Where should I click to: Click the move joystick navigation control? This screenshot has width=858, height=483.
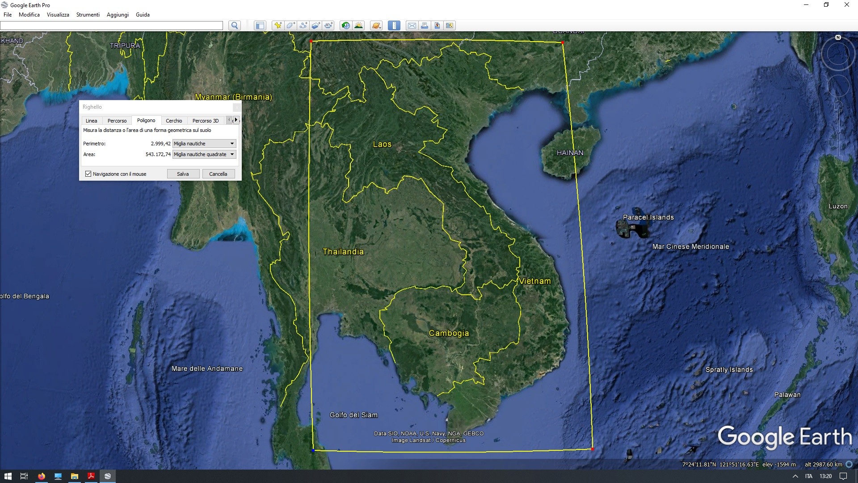point(838,86)
